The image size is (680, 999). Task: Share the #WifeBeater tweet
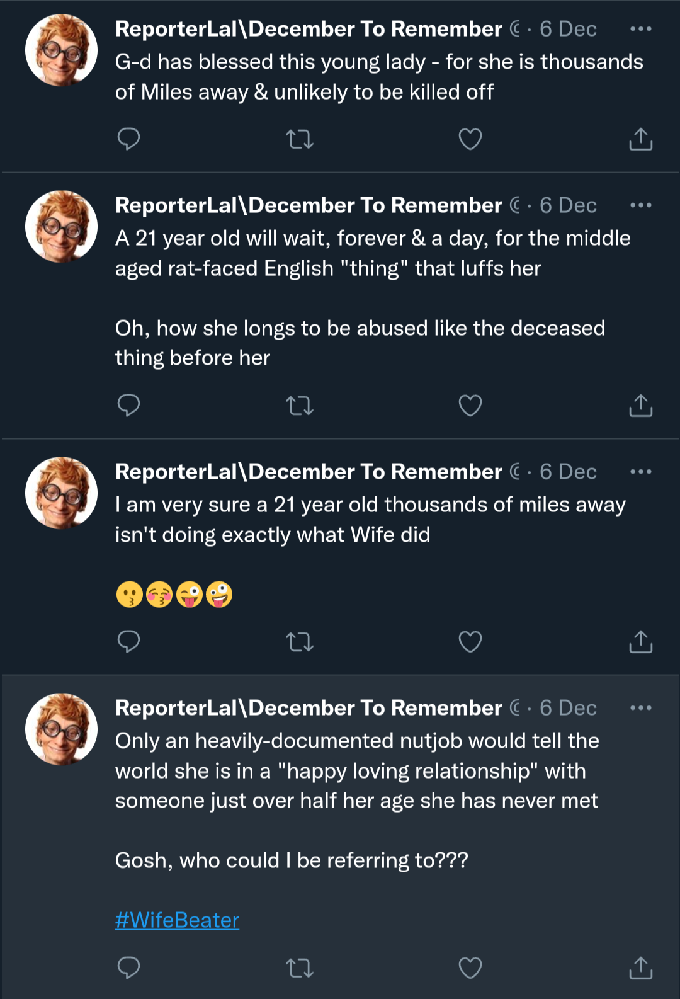(640, 968)
